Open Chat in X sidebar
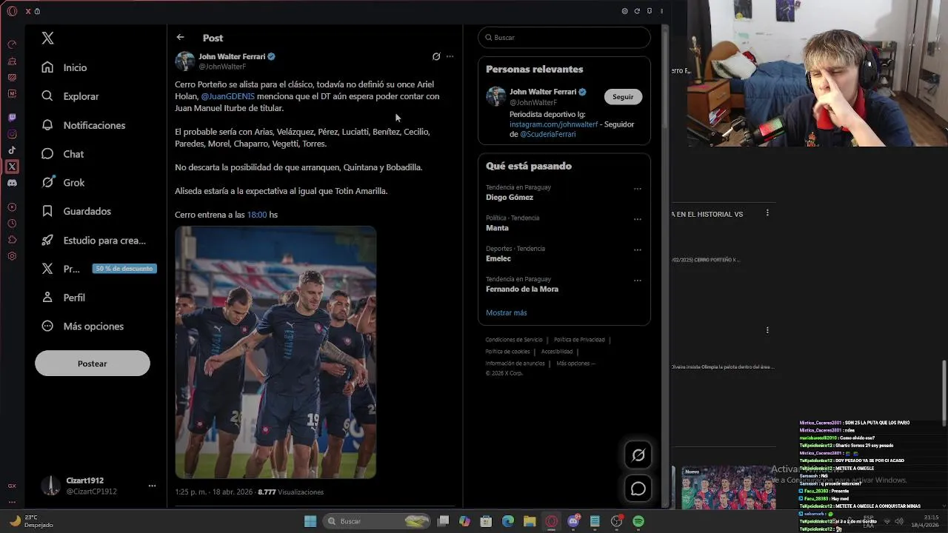 (x=63, y=154)
